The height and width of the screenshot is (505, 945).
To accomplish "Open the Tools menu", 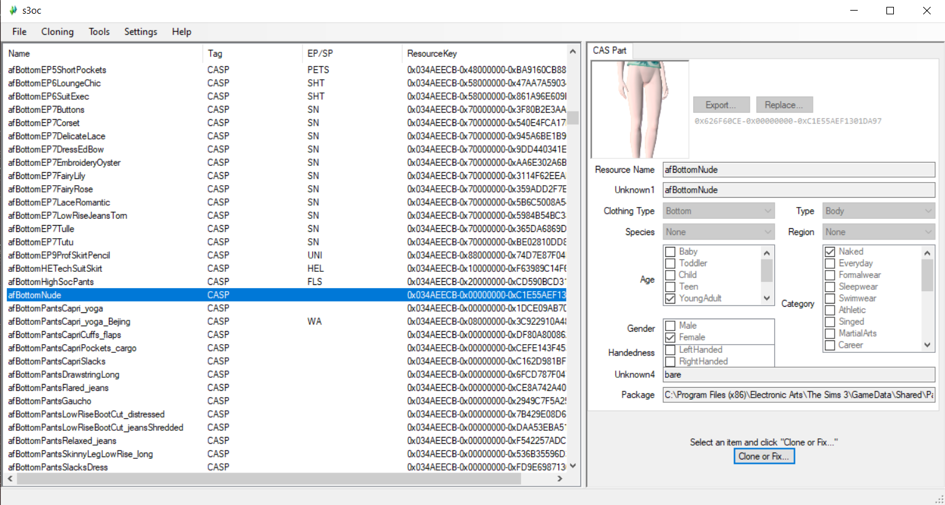I will tap(99, 32).
